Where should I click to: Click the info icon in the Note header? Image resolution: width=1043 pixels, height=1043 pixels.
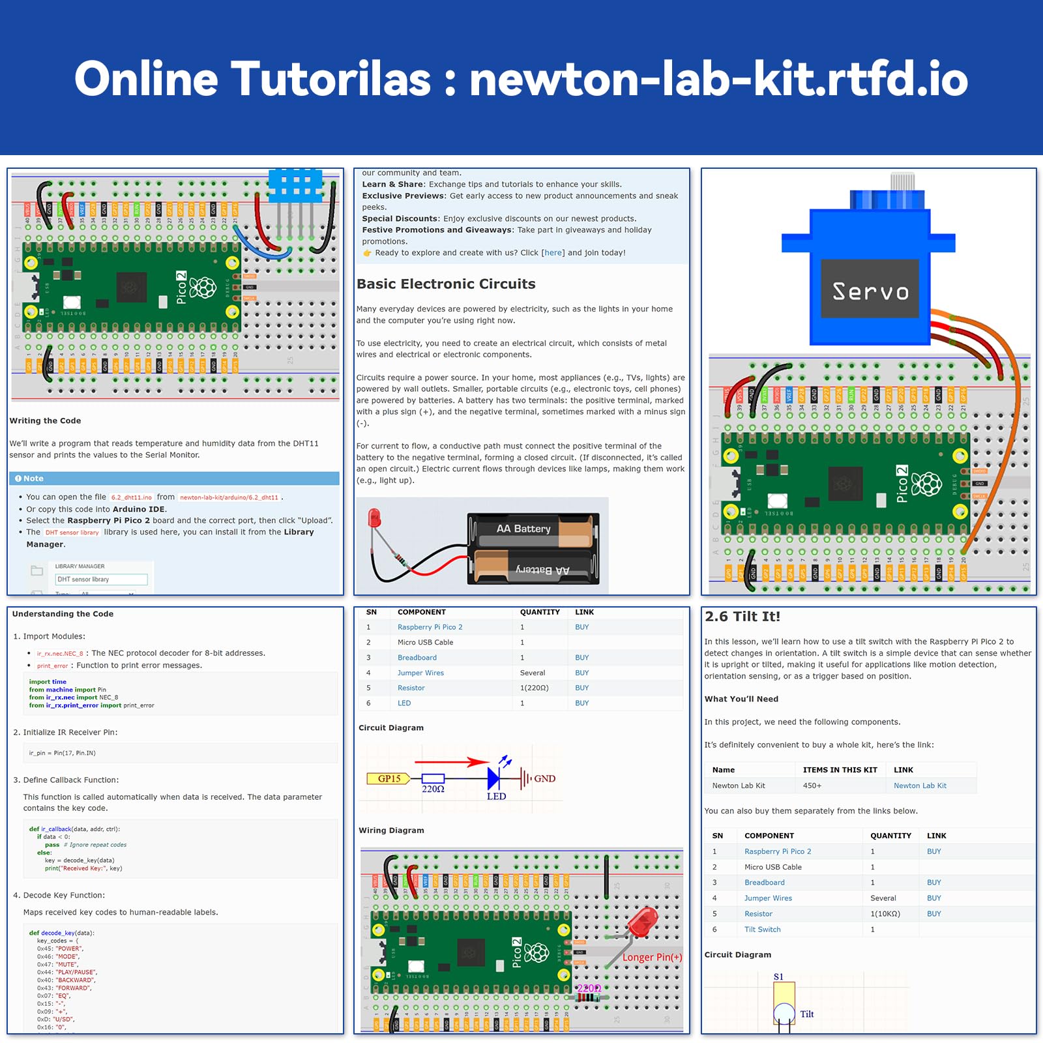[x=18, y=478]
